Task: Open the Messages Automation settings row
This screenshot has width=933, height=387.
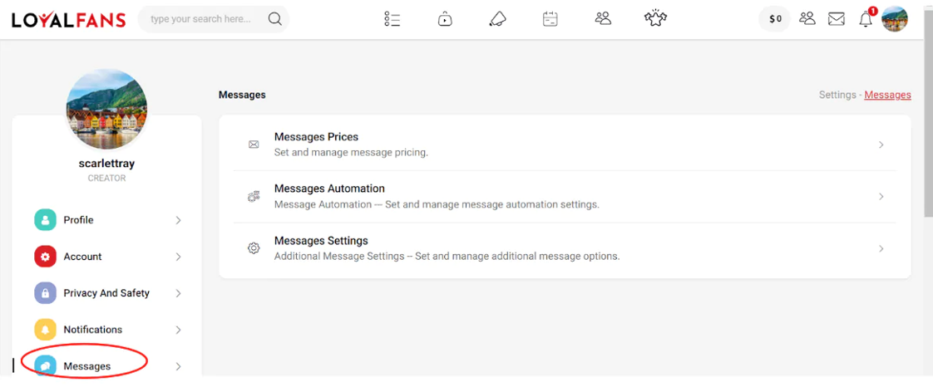Action: coord(565,196)
